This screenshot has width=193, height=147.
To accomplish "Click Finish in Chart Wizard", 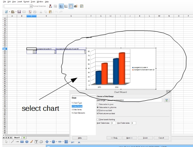I will [x=146, y=138].
